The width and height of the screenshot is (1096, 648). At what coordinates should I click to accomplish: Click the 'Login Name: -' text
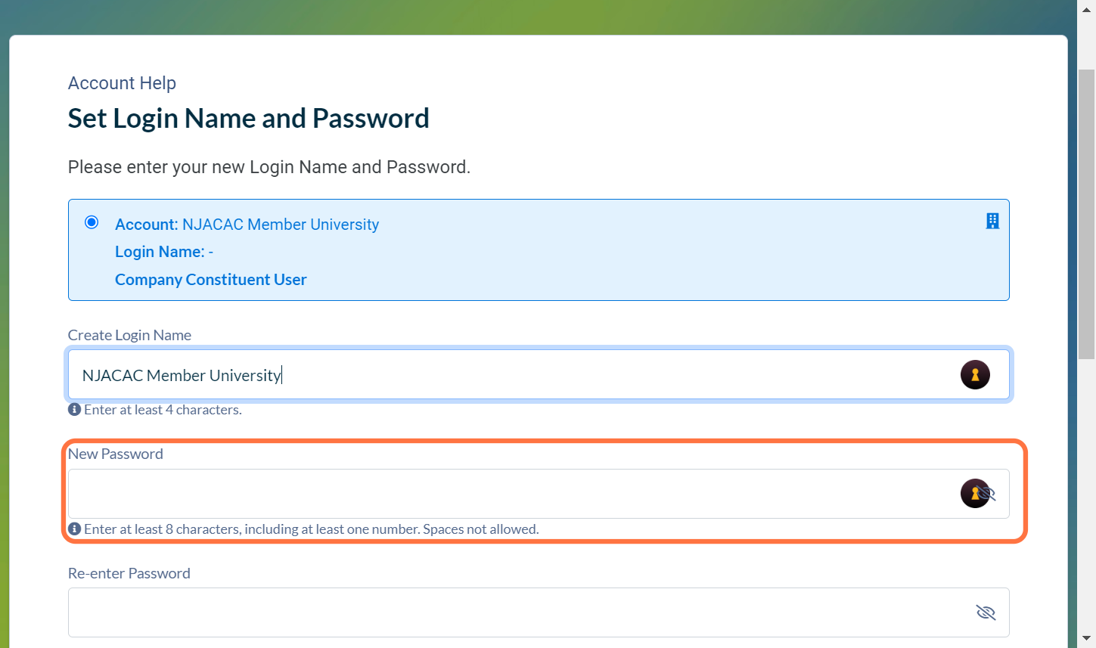[x=164, y=252]
